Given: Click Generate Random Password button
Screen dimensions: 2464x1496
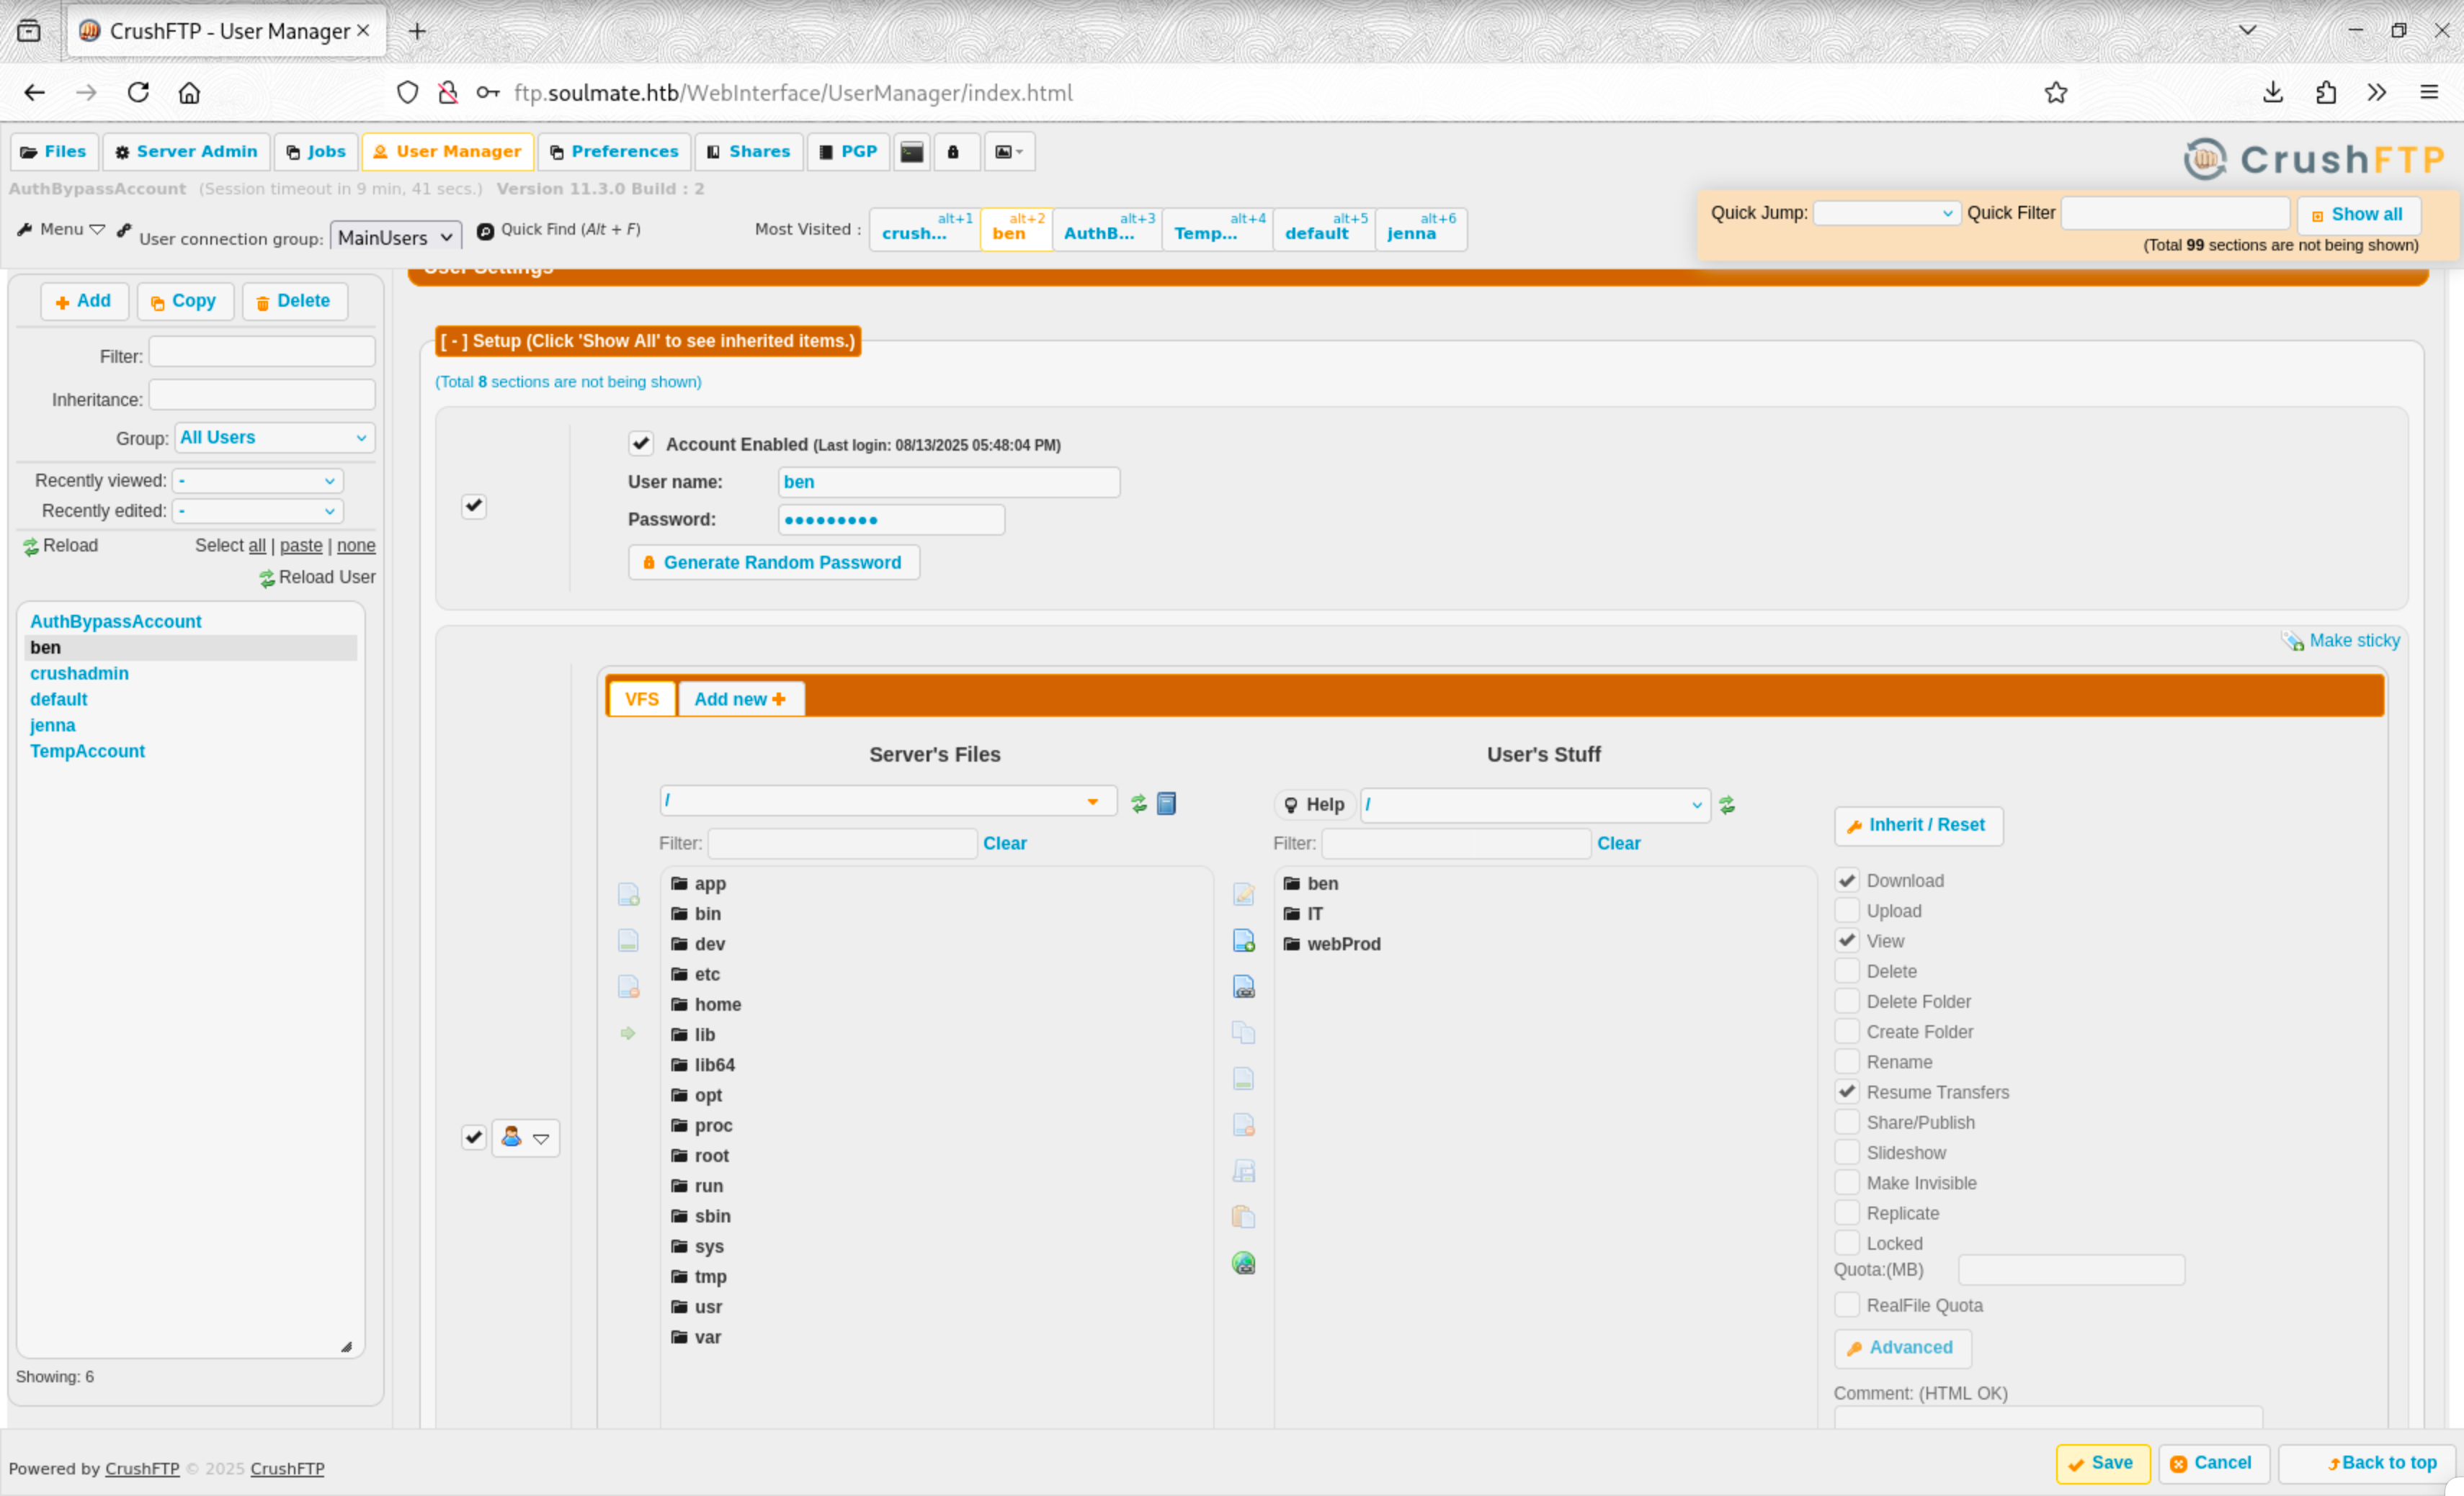Looking at the screenshot, I should coord(774,563).
